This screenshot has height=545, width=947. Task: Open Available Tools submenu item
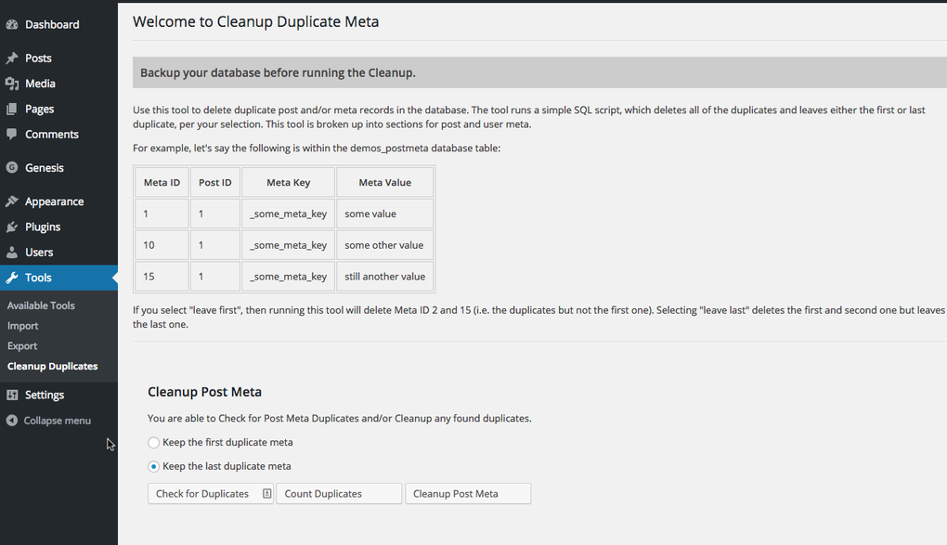[x=41, y=305]
